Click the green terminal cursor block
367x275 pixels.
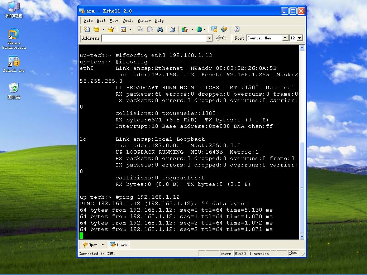coord(81,236)
